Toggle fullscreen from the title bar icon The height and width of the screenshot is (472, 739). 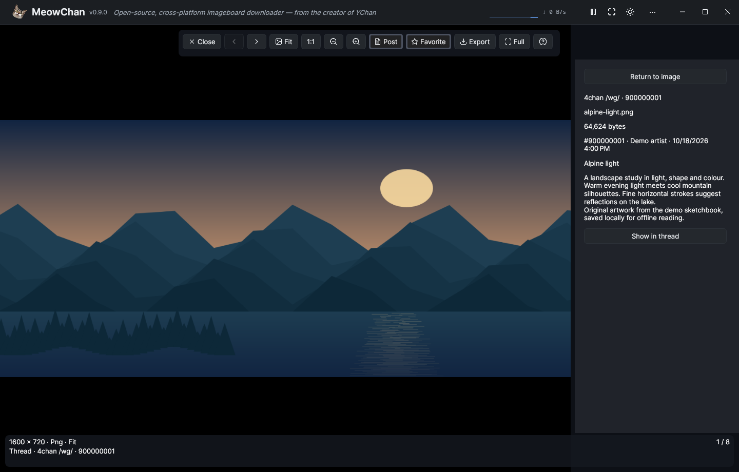pos(612,12)
